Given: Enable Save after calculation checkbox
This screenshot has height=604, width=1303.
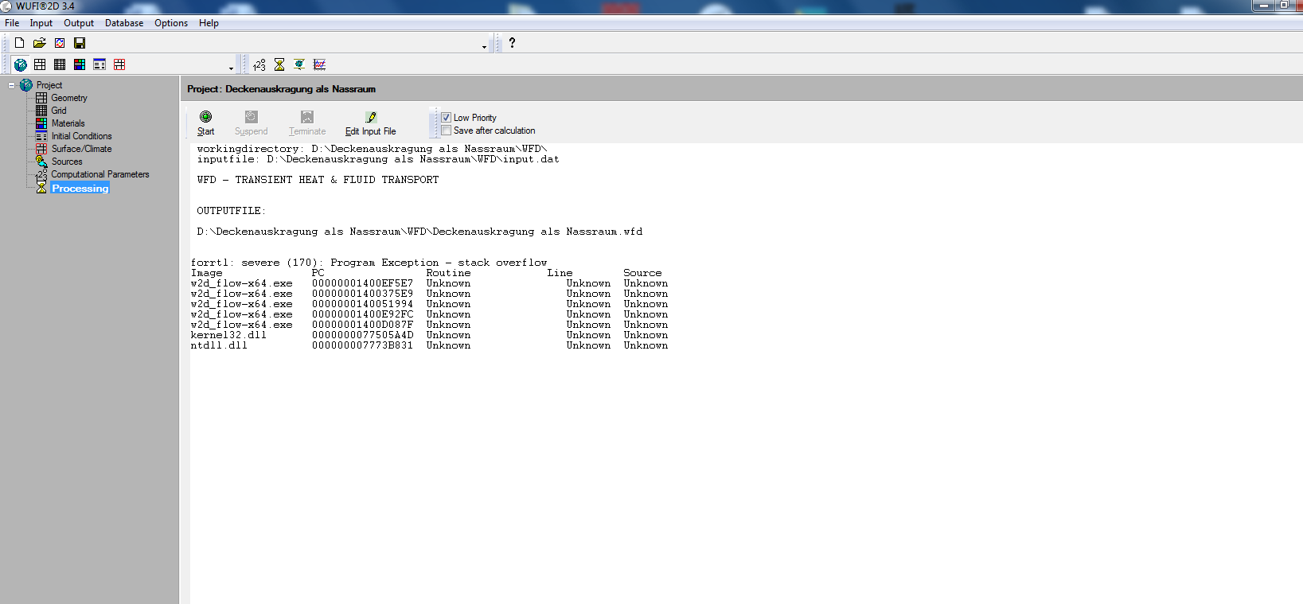Looking at the screenshot, I should (447, 131).
